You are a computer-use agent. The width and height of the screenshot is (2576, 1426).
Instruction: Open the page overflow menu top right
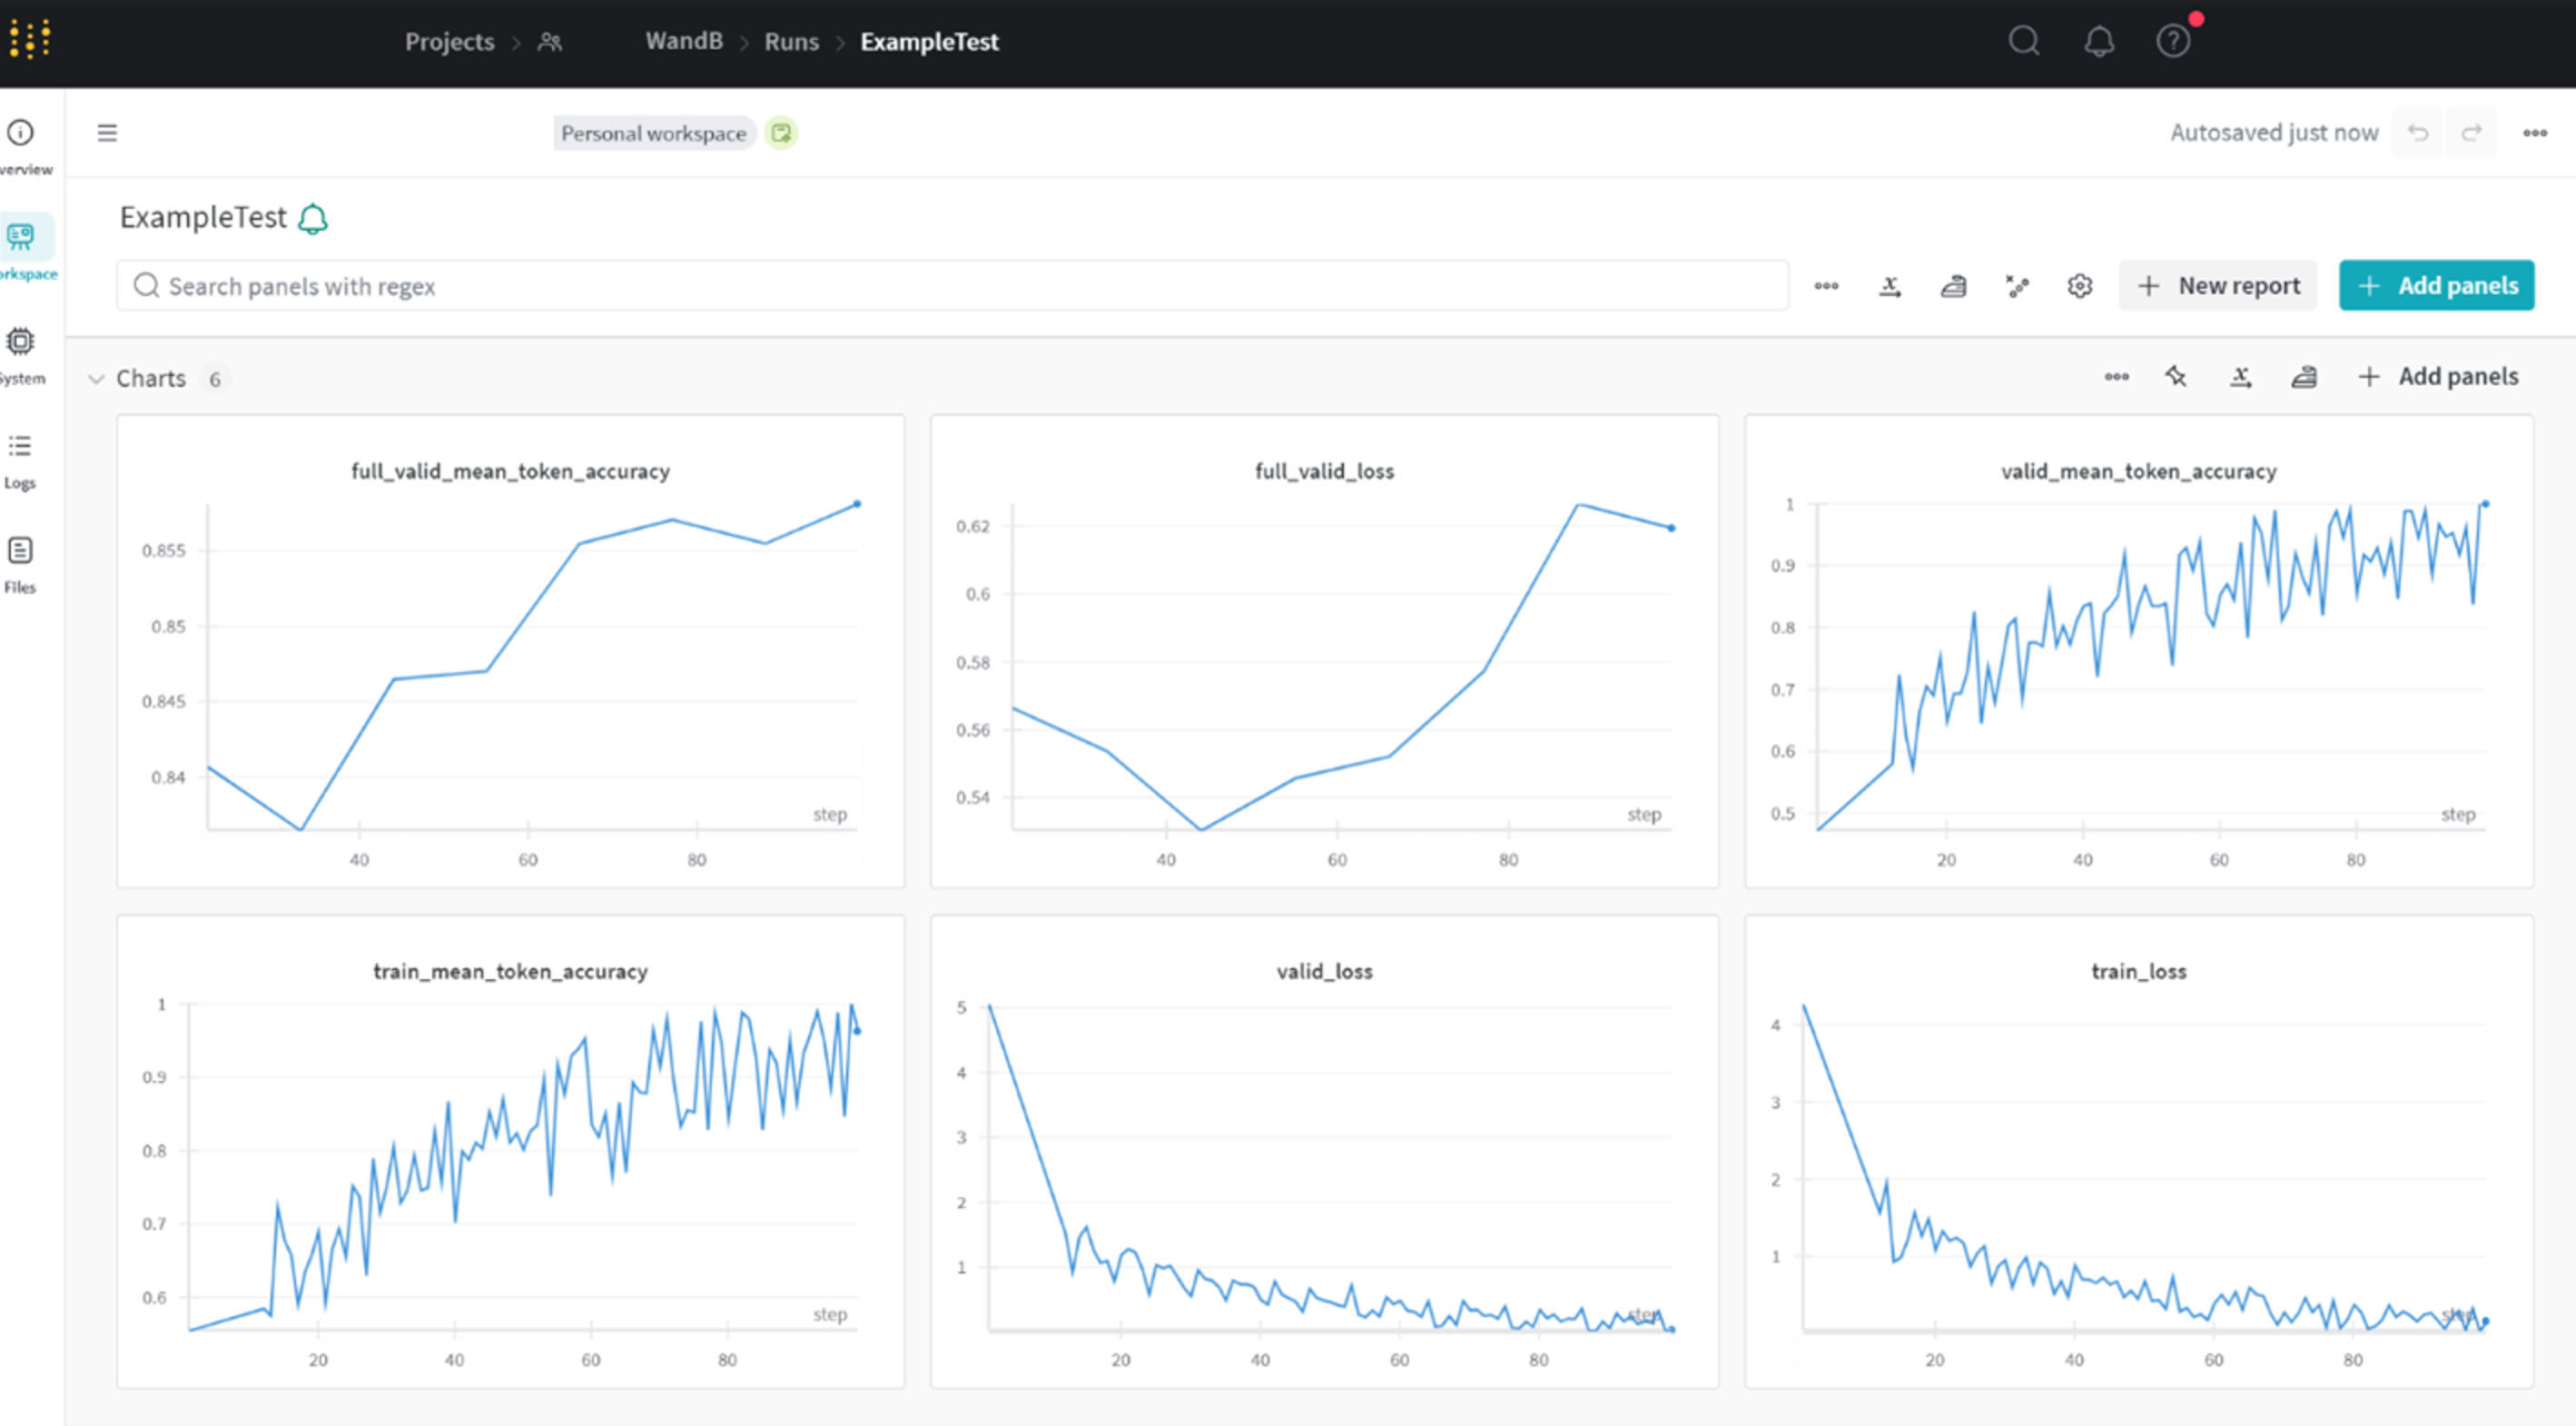(2534, 133)
